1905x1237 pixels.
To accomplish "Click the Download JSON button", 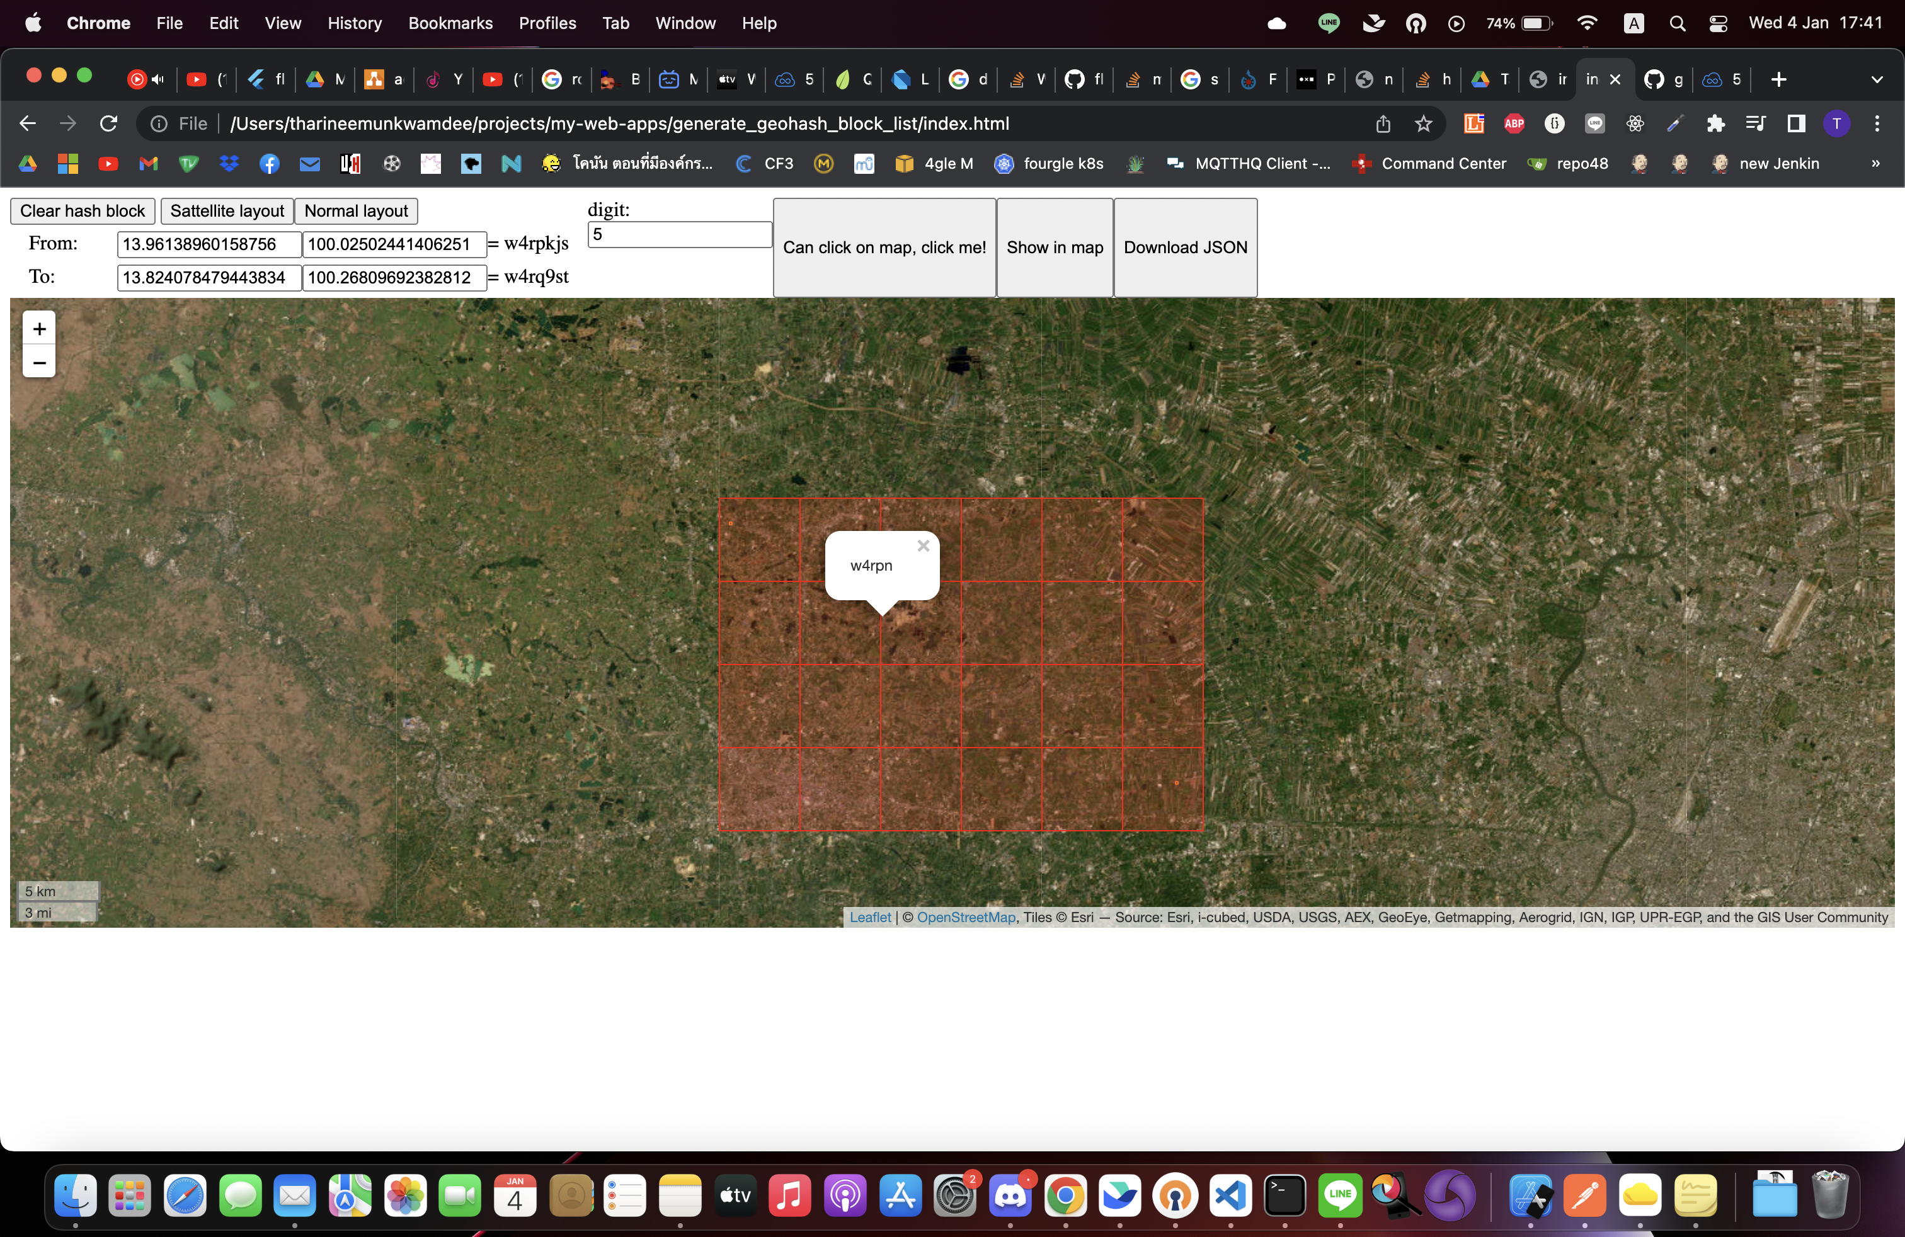I will [x=1184, y=248].
